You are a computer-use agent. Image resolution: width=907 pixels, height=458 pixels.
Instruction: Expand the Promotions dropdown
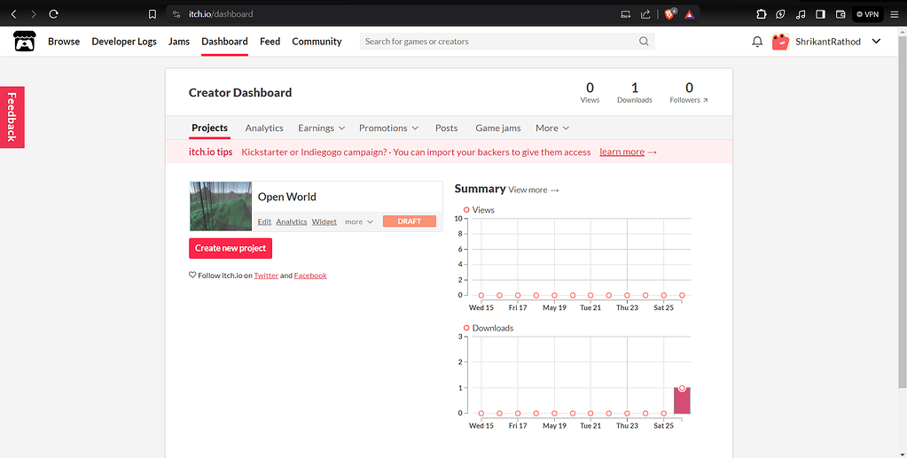(388, 128)
